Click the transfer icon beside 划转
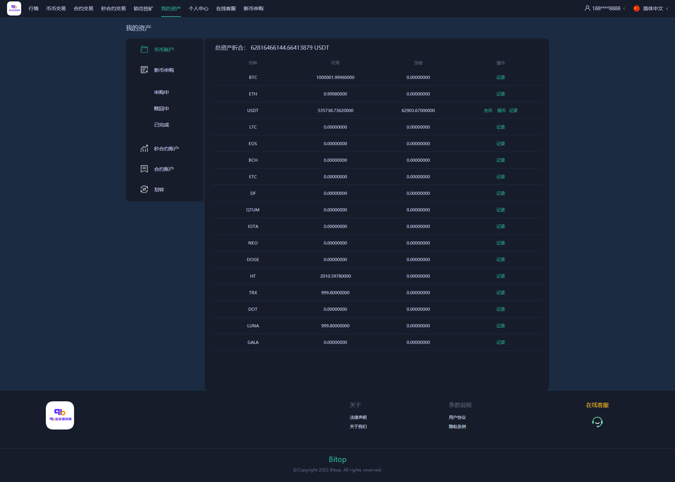This screenshot has width=675, height=482. 144,189
